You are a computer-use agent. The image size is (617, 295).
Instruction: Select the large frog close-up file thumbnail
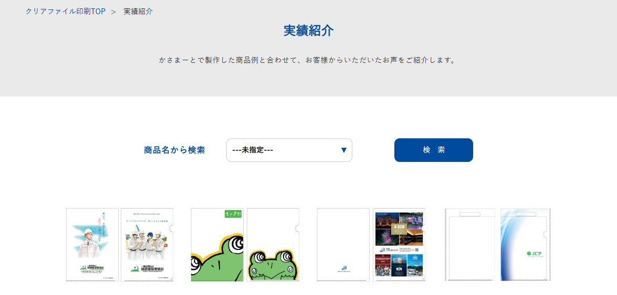[x=217, y=245]
